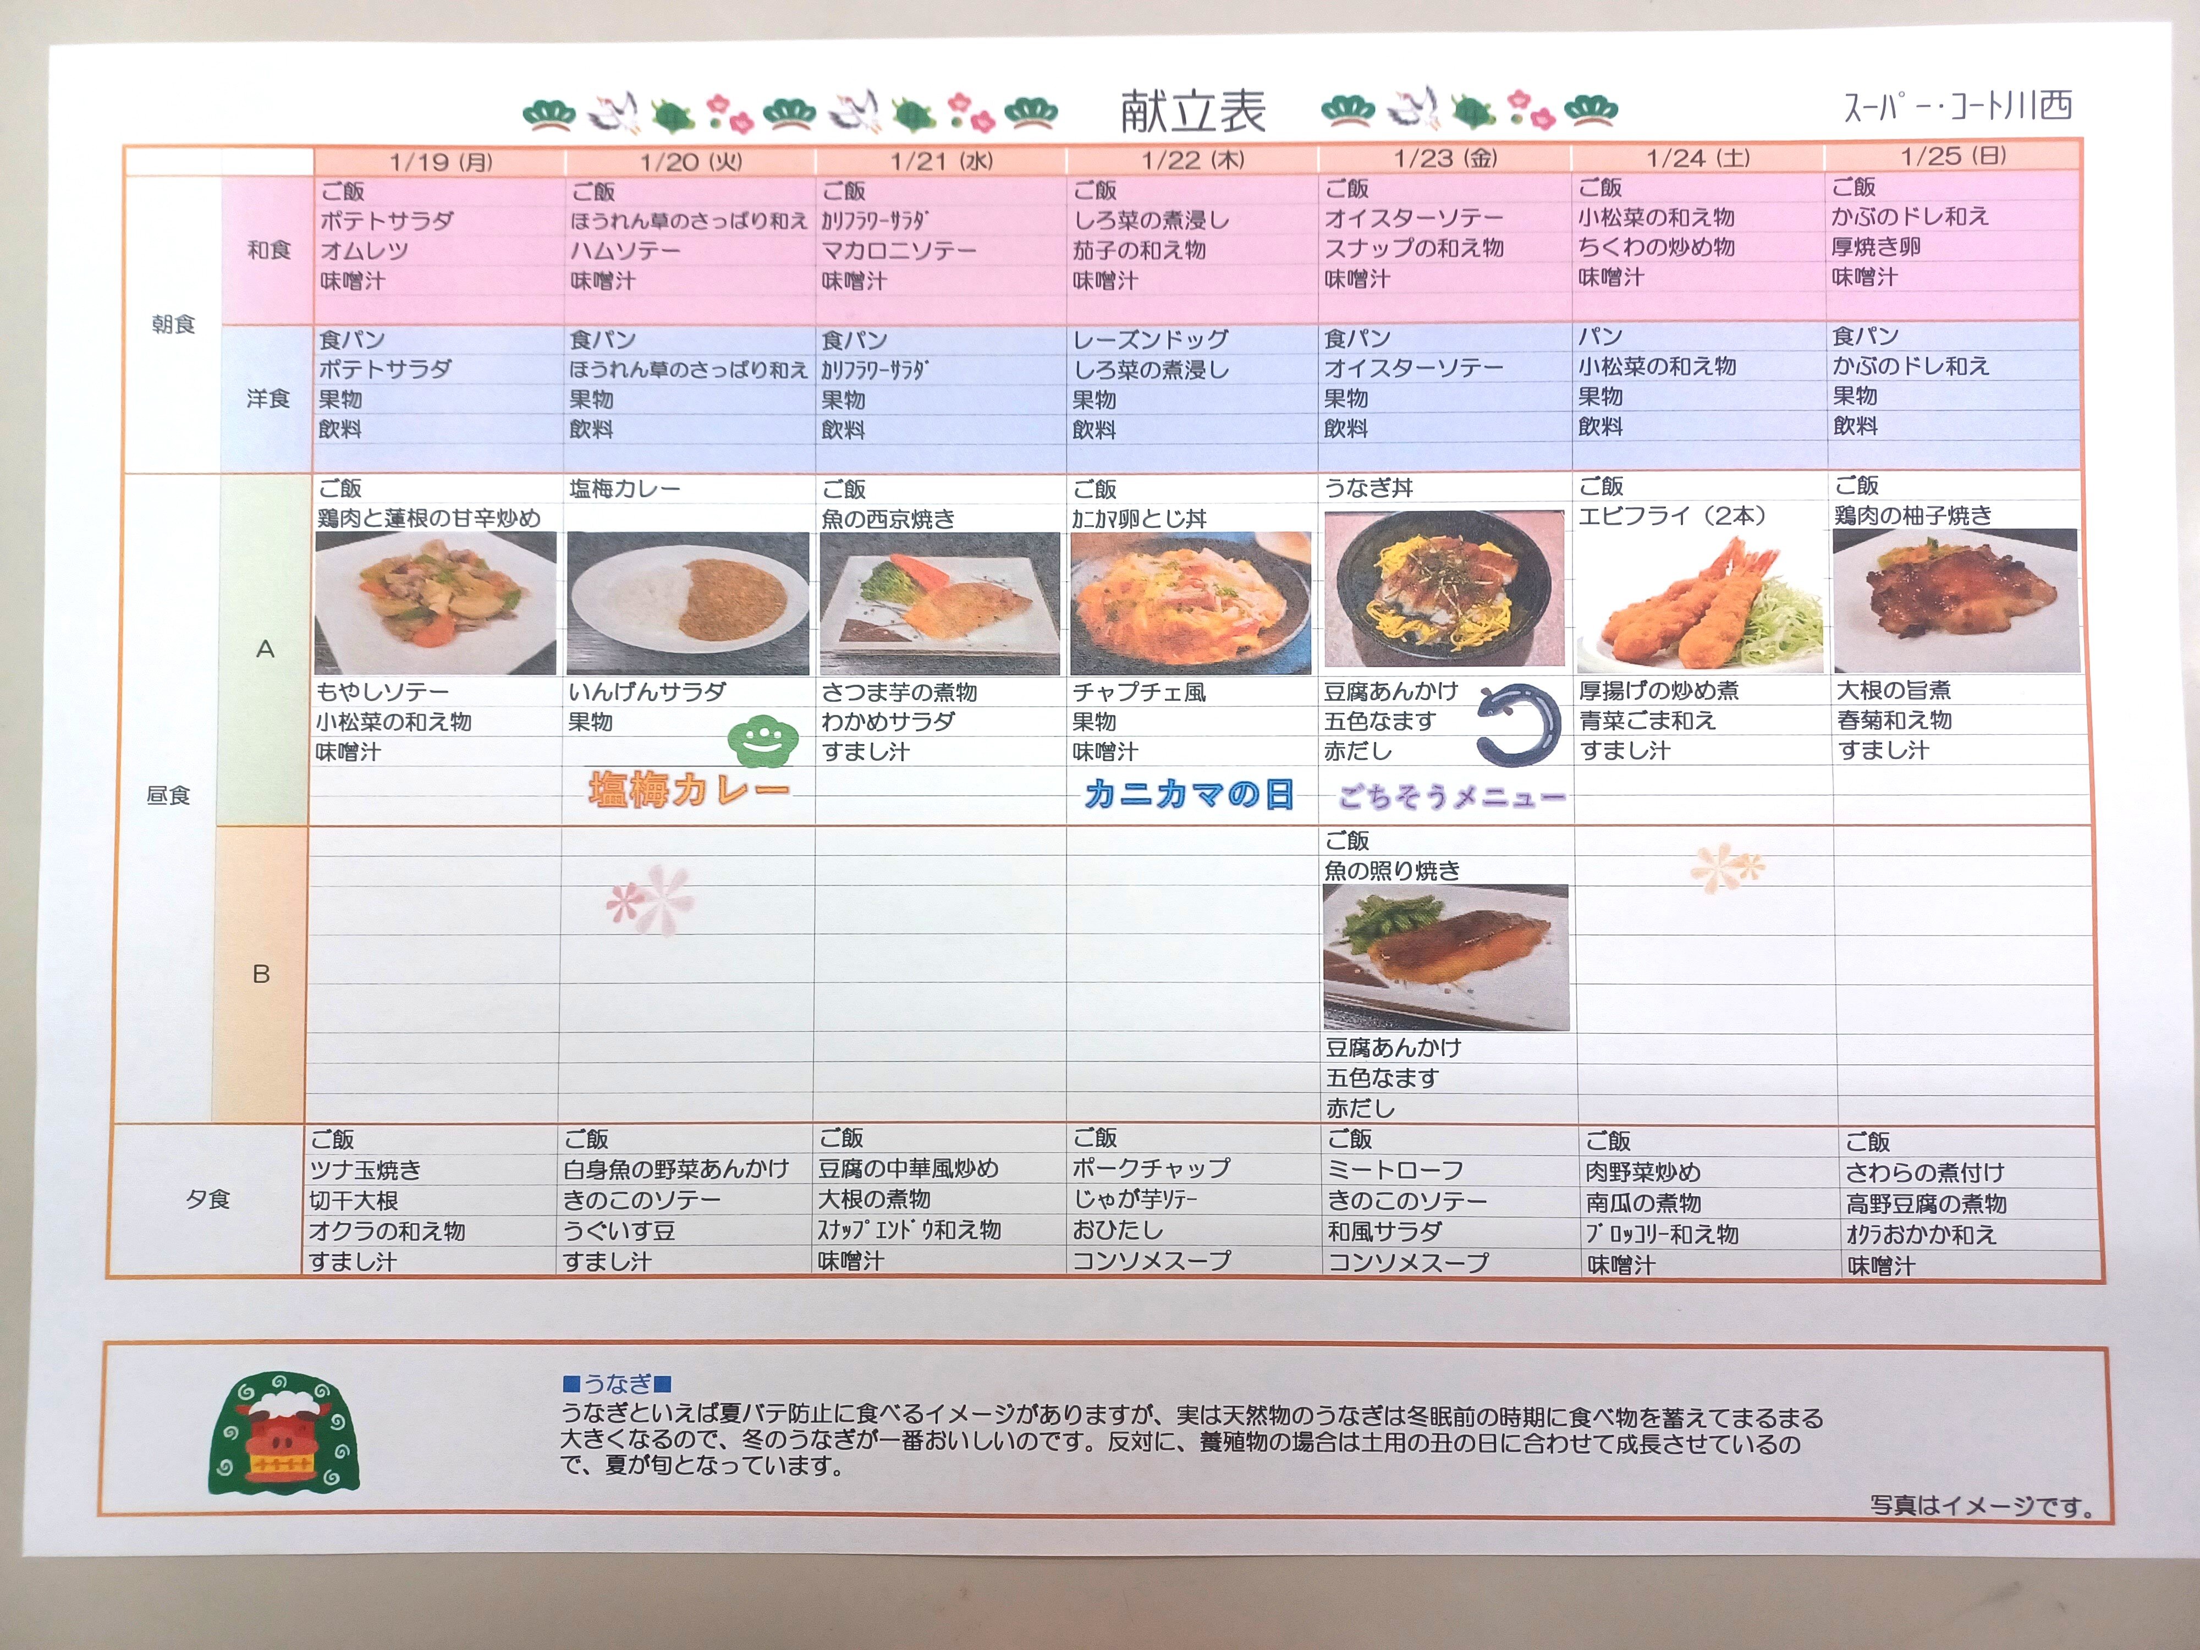Image resolution: width=2200 pixels, height=1650 pixels.
Task: Click the カニカマの日 blue banner text
Action: click(x=1190, y=794)
